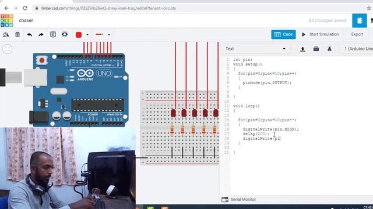Viewport: 373px width, 209px height.
Task: Go forward using the browser forward arrow
Action: pos(16,8)
